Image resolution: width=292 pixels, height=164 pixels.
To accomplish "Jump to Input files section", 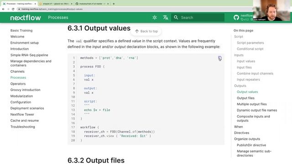I will coord(244,67).
